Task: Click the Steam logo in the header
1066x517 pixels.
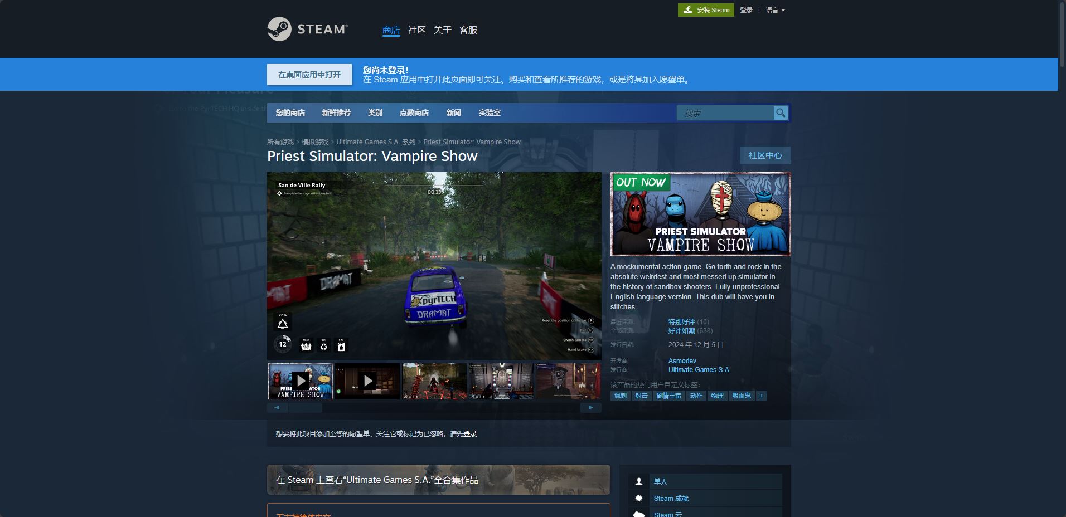Action: point(307,29)
